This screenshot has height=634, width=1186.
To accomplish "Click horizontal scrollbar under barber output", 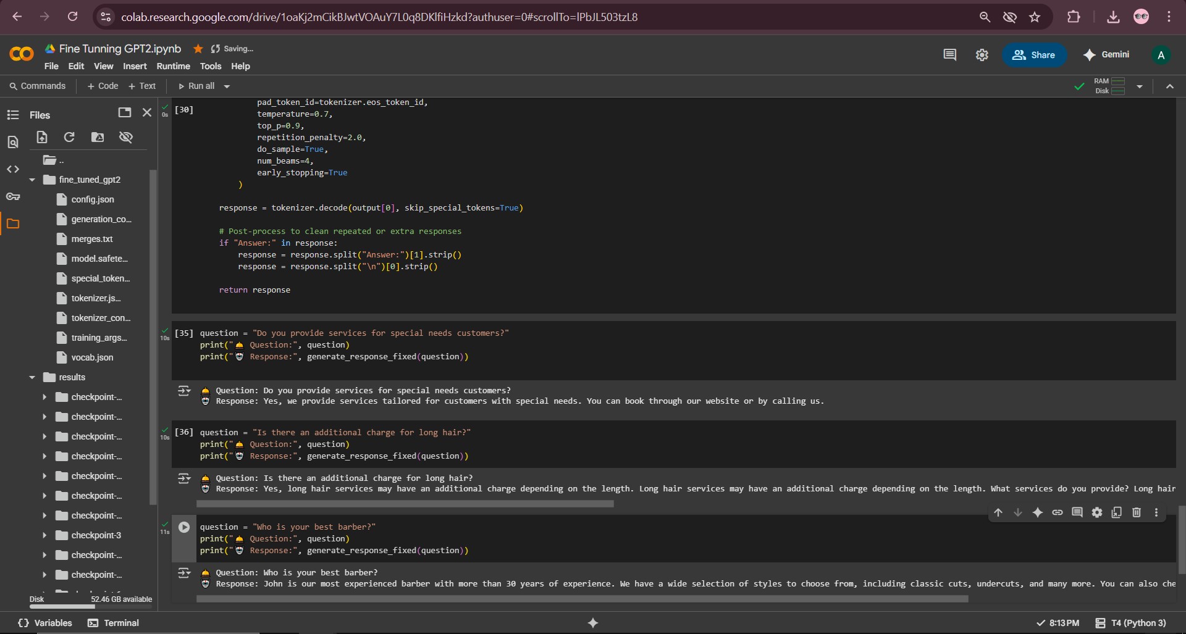I will pos(582,599).
